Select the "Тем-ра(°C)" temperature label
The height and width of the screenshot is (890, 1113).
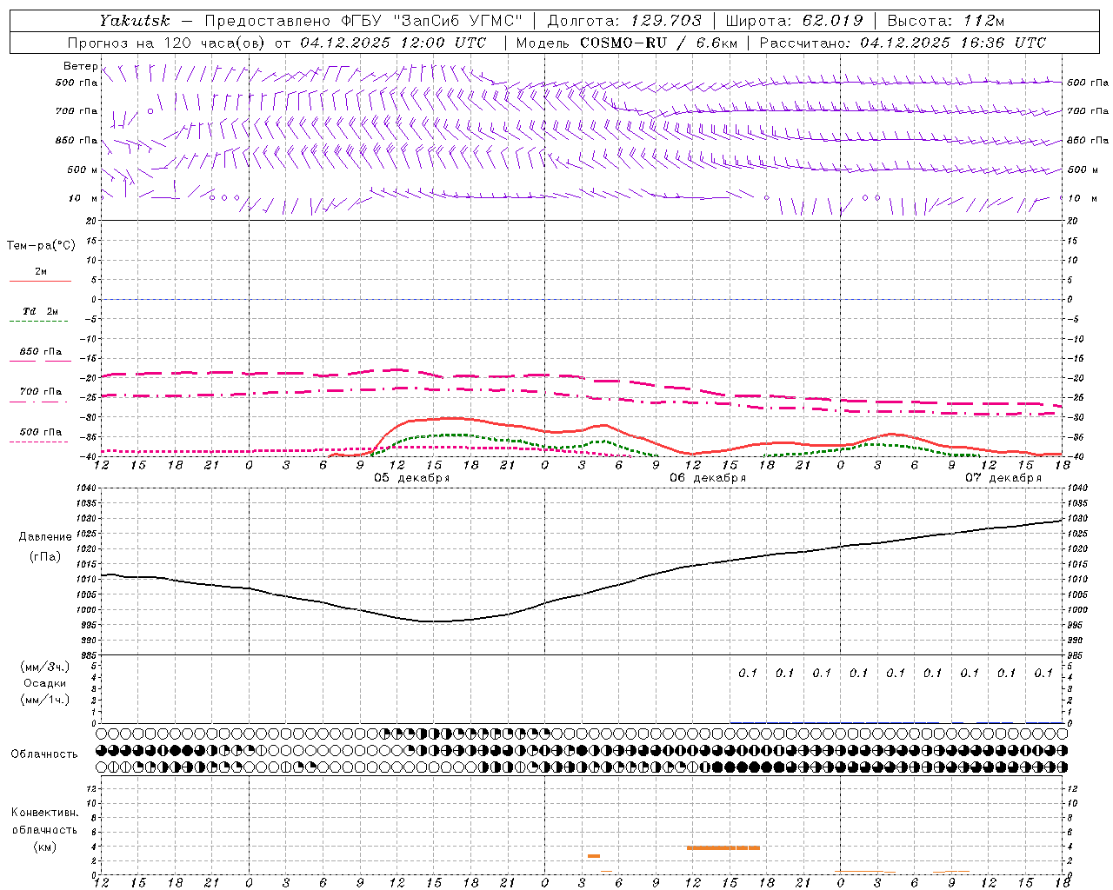click(x=41, y=246)
